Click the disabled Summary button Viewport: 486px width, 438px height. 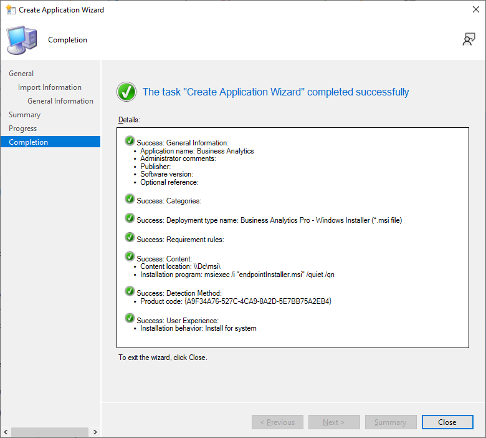pos(391,422)
